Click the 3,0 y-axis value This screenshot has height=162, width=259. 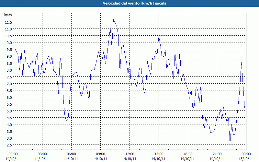point(9,139)
